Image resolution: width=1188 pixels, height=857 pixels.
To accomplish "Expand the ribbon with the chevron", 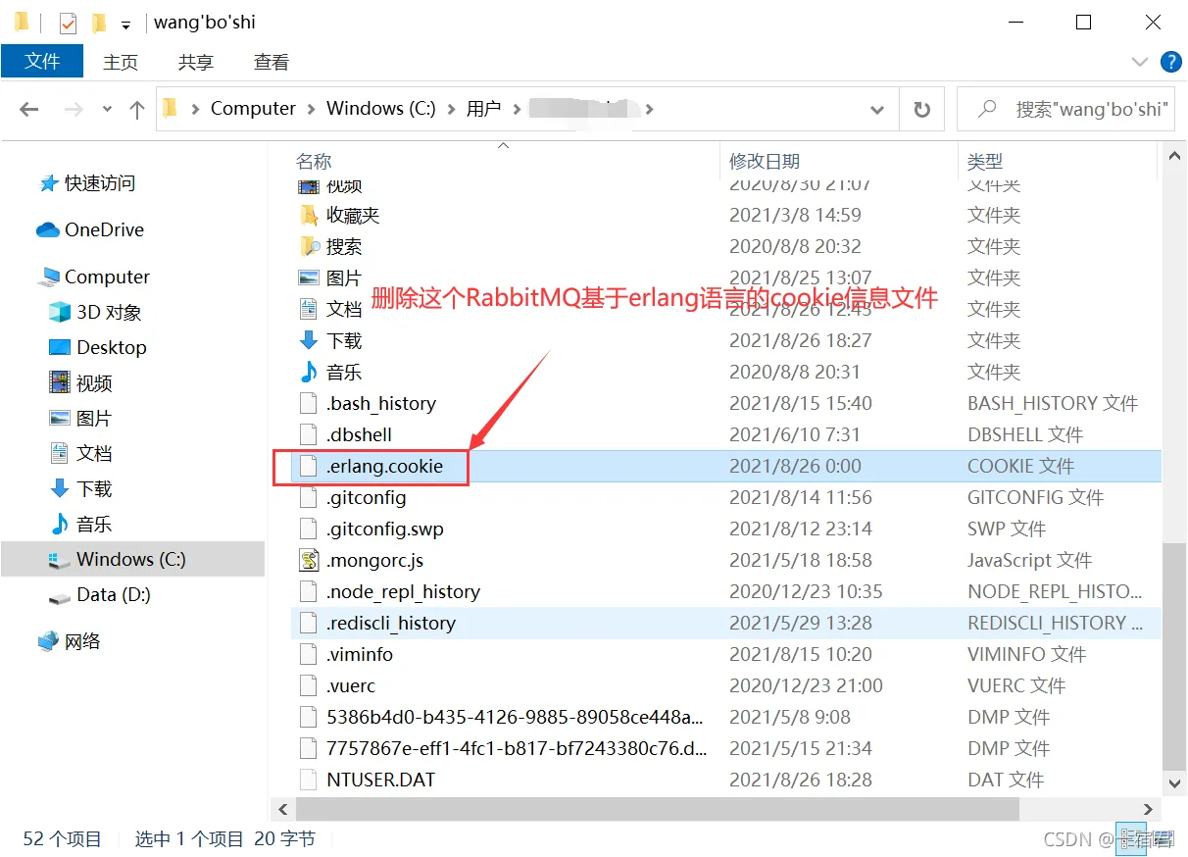I will point(1140,62).
